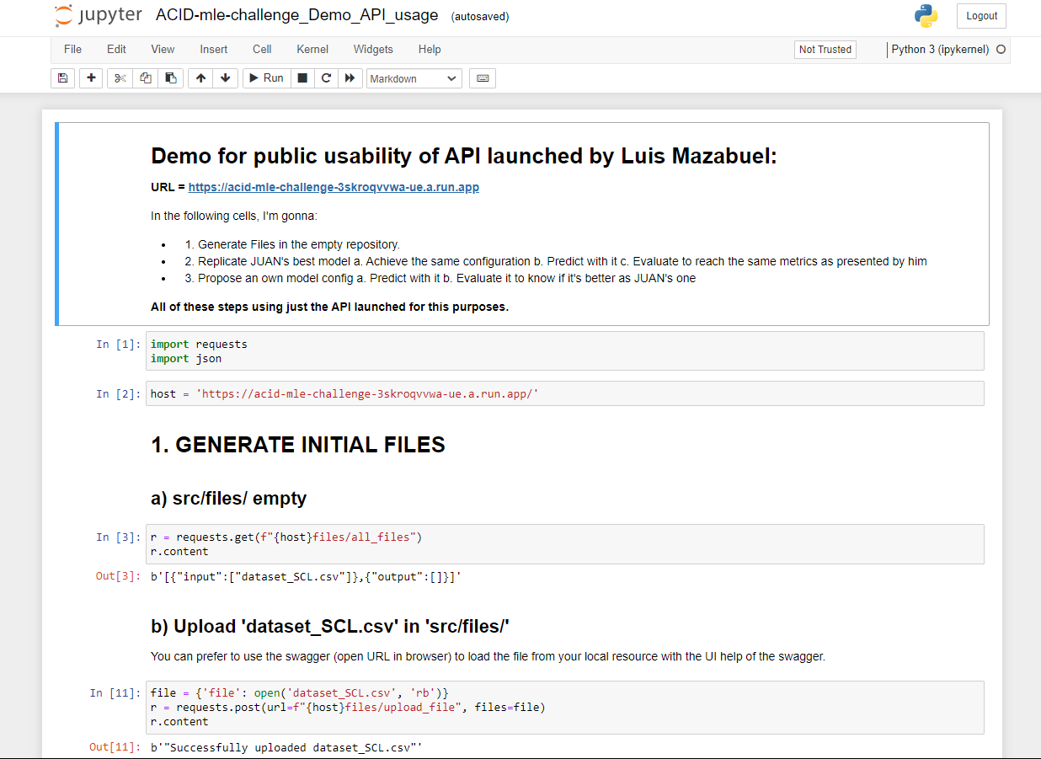Open the cell type dropdown showing Markdown

[x=414, y=78]
